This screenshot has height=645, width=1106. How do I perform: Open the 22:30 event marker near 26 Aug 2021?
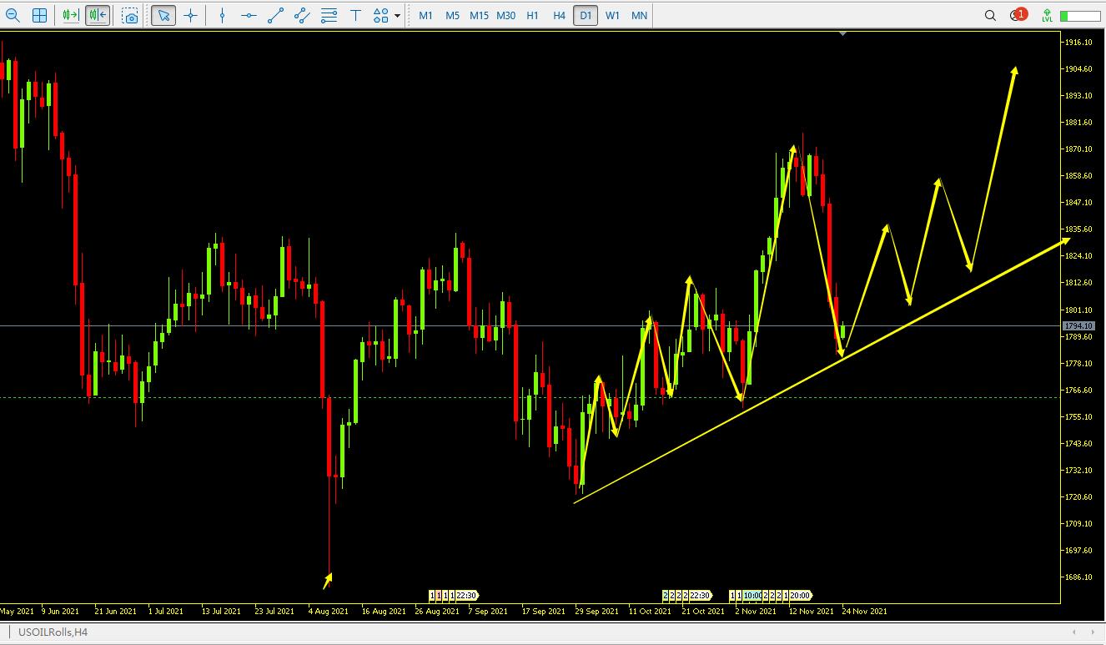pyautogui.click(x=467, y=596)
